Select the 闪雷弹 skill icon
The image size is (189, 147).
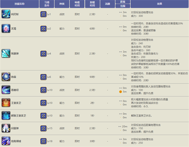click(x=6, y=128)
